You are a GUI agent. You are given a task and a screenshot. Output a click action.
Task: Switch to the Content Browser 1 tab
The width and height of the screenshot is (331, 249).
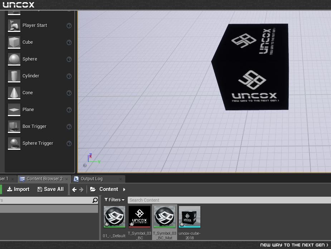(x=8, y=179)
